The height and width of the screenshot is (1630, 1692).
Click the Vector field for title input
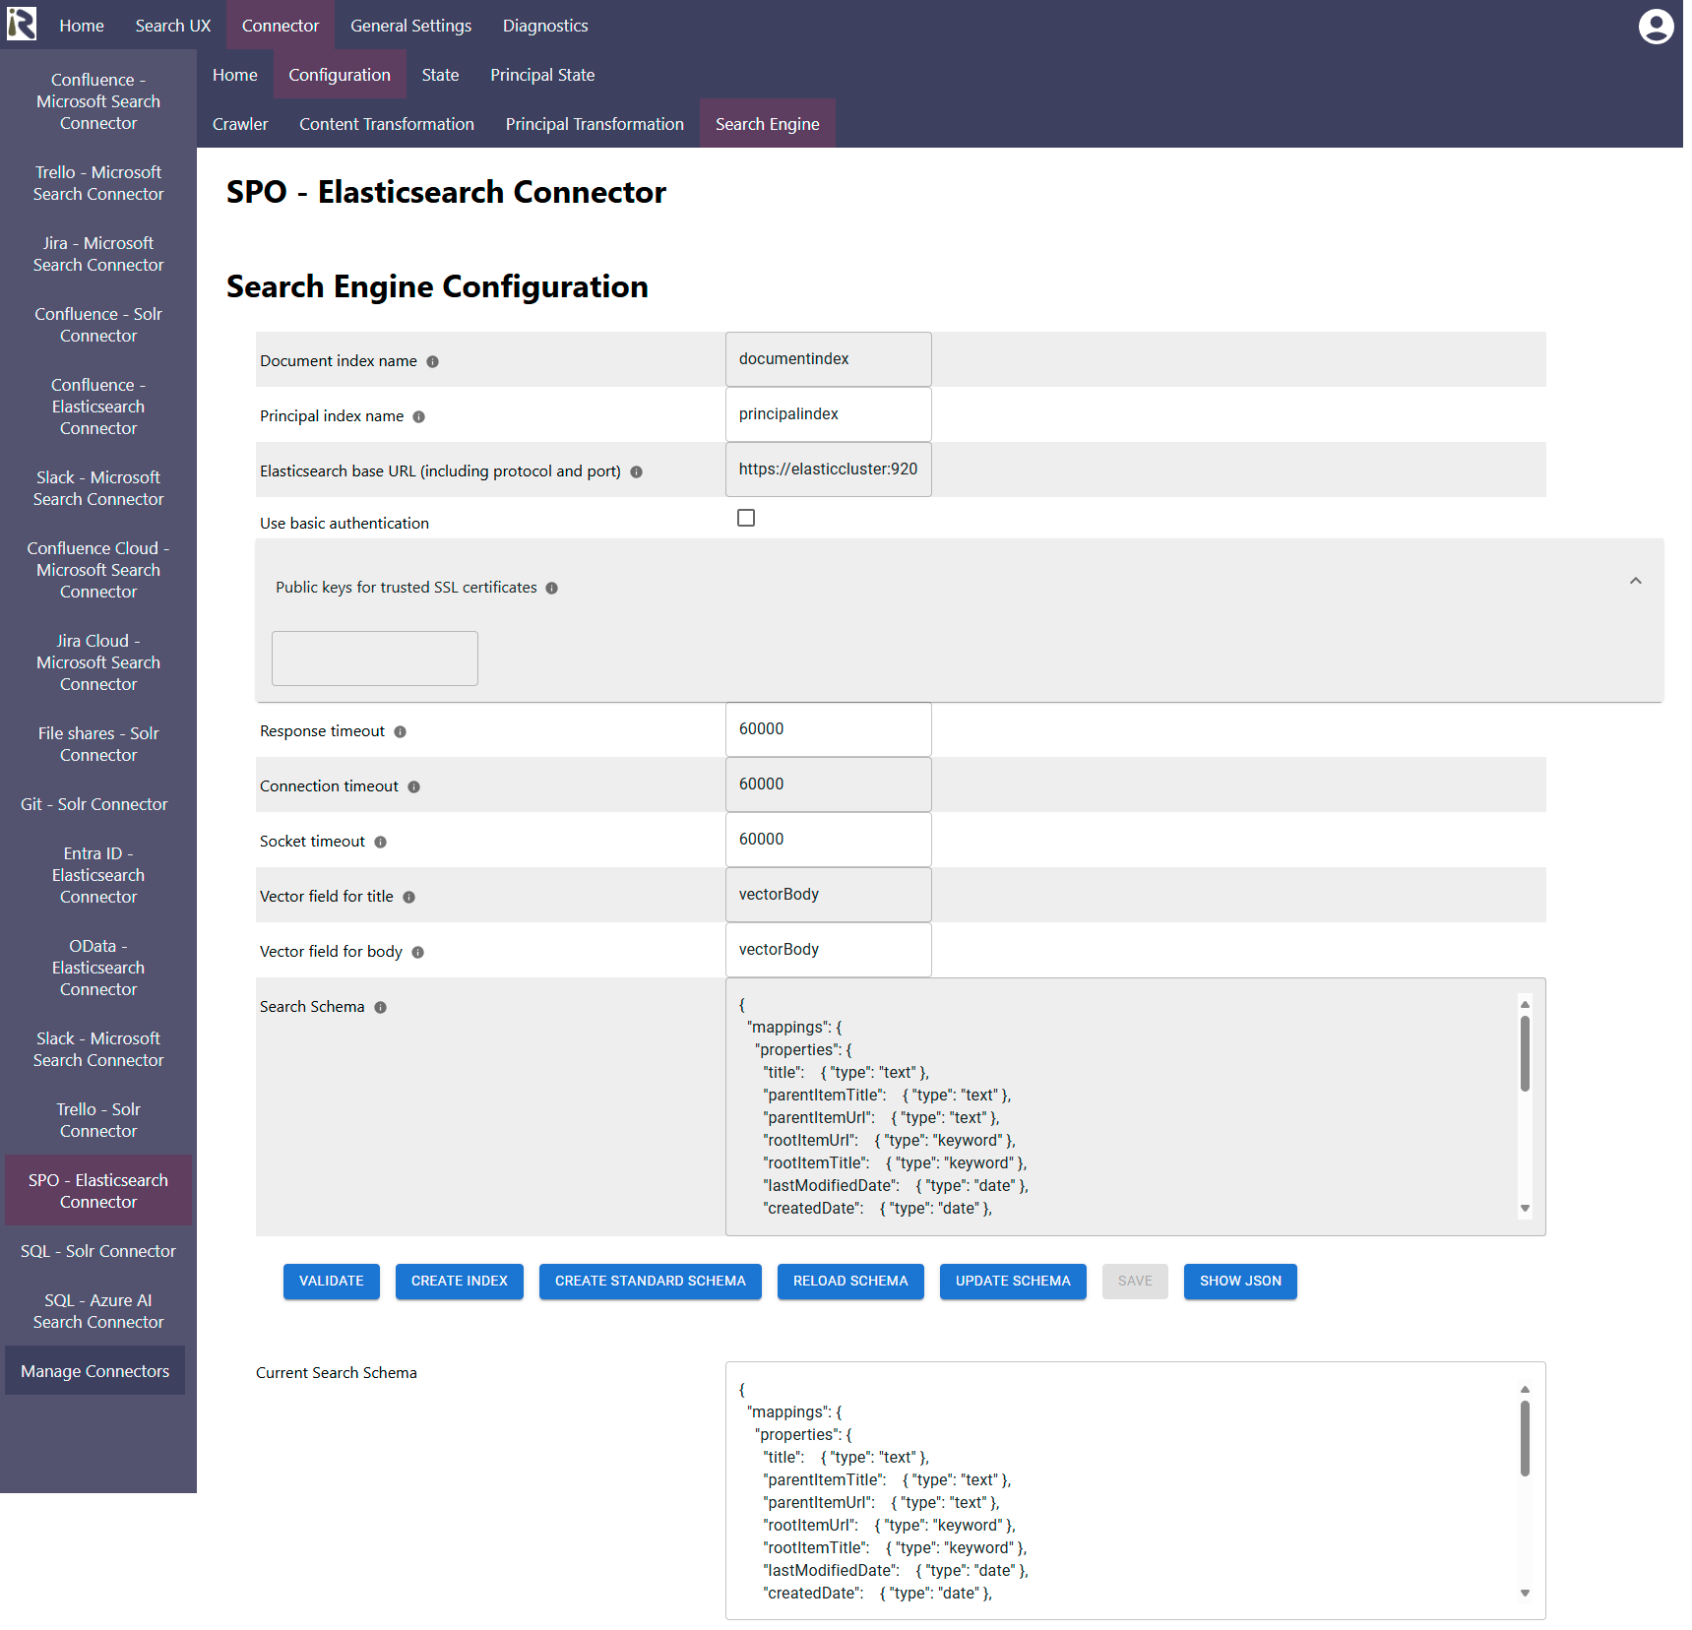click(x=829, y=895)
